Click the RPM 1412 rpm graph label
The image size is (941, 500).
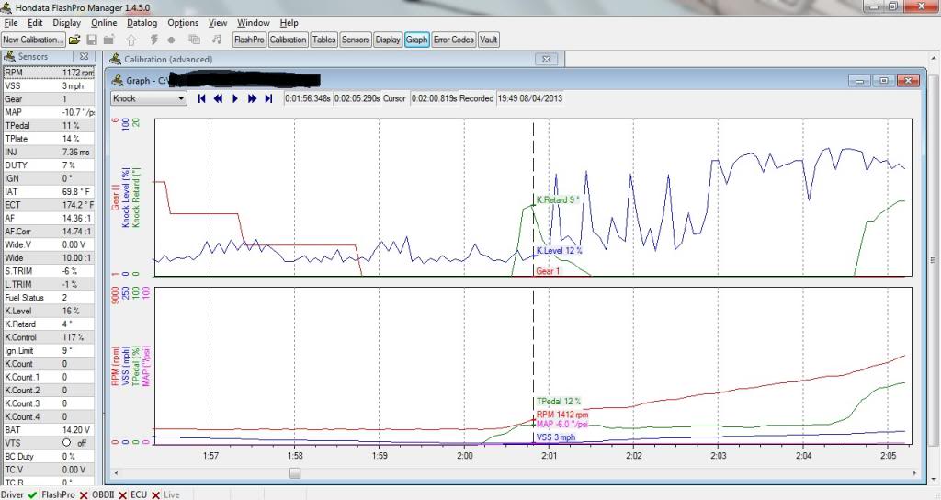point(562,415)
